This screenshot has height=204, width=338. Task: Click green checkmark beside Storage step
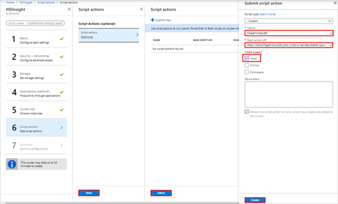click(61, 74)
